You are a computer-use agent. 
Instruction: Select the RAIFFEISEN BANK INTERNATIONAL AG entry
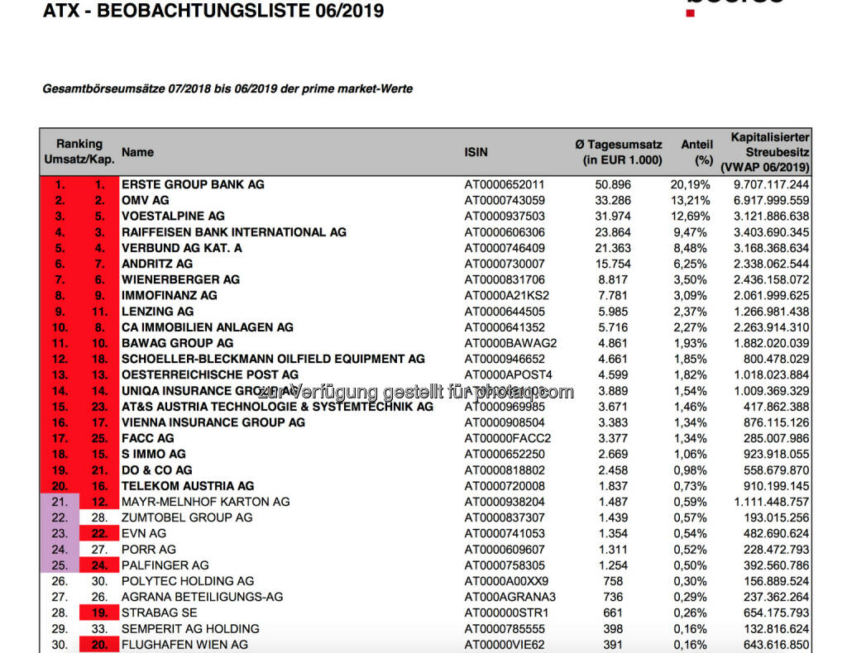[234, 232]
